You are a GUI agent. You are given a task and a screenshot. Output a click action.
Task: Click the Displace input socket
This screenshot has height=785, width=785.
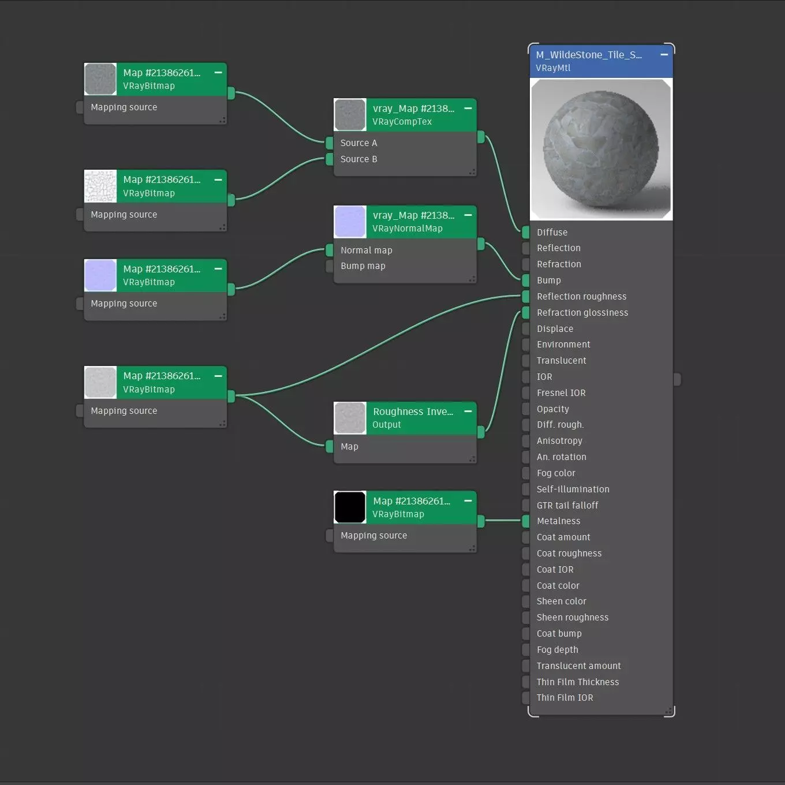tap(526, 329)
